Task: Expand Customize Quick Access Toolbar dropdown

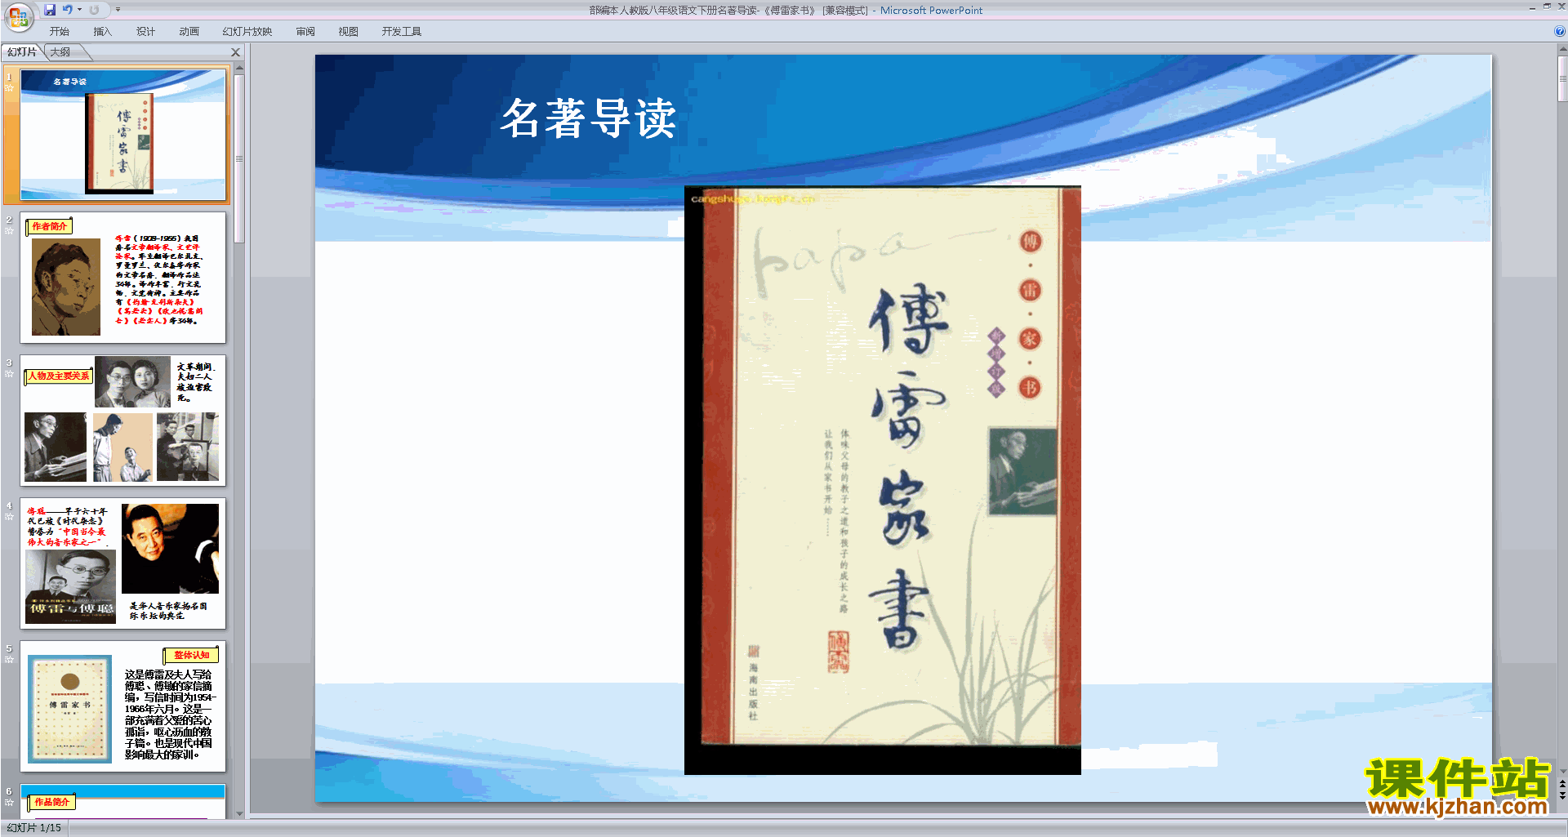Action: point(118,10)
